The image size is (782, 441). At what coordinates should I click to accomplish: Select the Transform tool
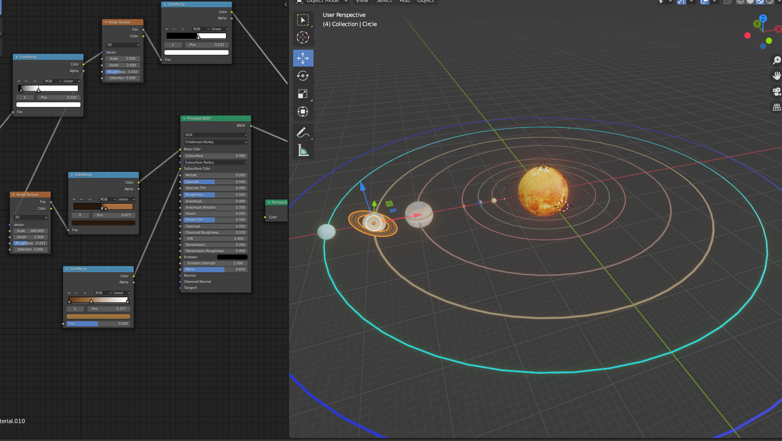303,112
